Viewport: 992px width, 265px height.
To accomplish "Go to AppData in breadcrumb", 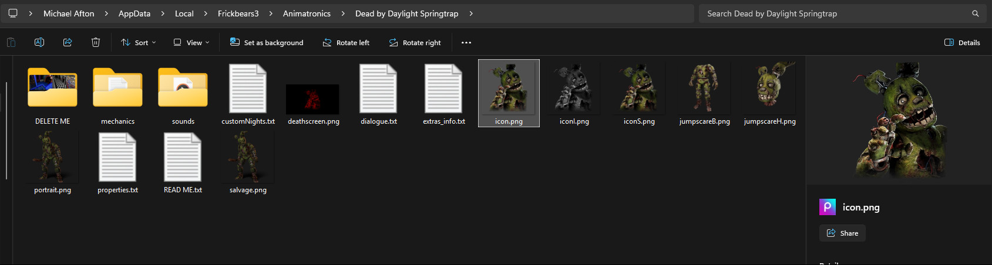I will click(x=134, y=13).
